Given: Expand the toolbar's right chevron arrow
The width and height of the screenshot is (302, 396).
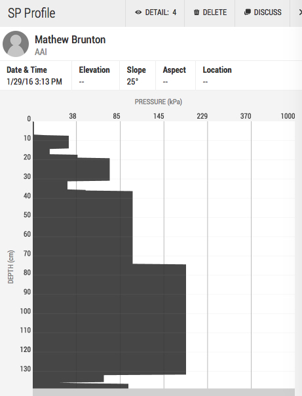Looking at the screenshot, I should 300,12.
